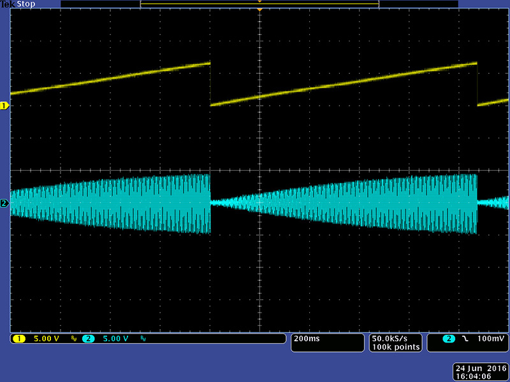Select the yellow channel 1 badge in readout
This screenshot has width=510, height=382.
[x=18, y=339]
